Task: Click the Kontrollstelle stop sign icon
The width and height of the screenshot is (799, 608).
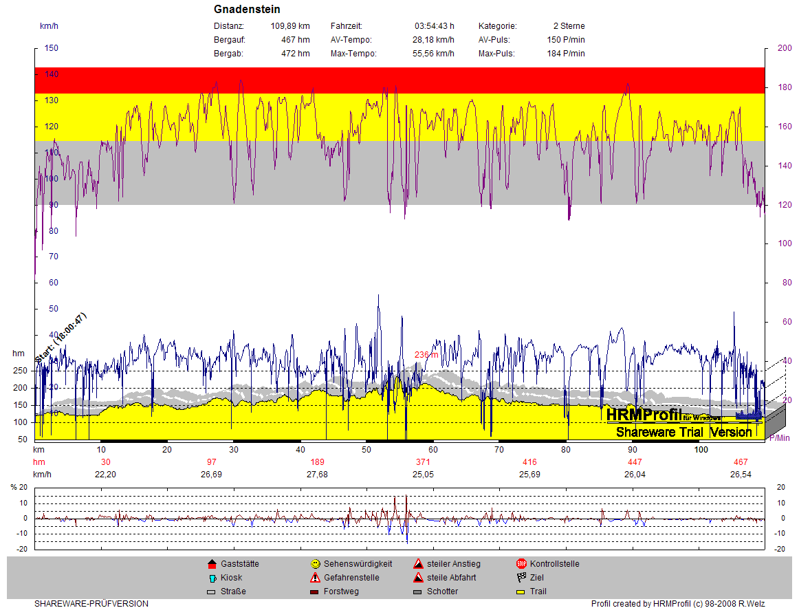Action: click(521, 564)
